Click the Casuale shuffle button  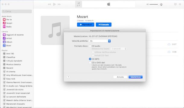click(104, 25)
